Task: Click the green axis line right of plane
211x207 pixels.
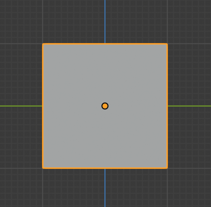Action: (190, 106)
